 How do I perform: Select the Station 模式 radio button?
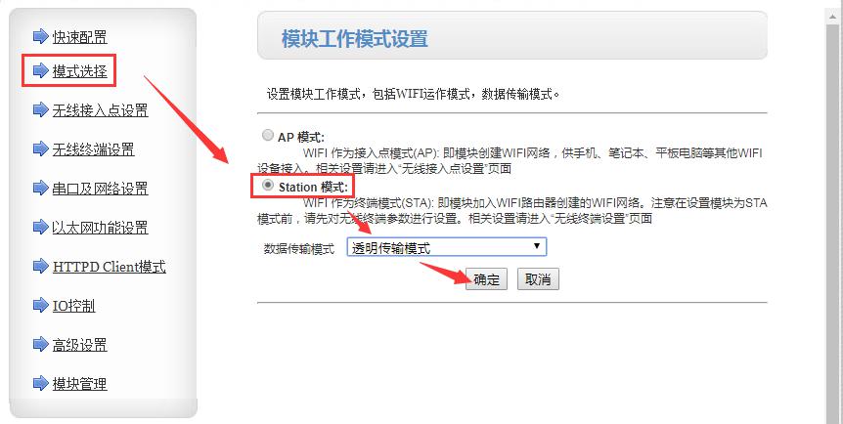[268, 186]
